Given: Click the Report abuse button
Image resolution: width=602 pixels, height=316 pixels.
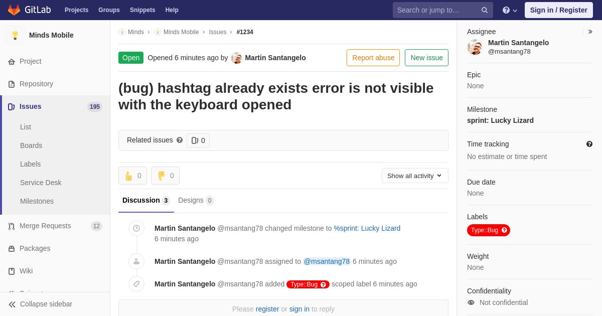Looking at the screenshot, I should tap(373, 58).
